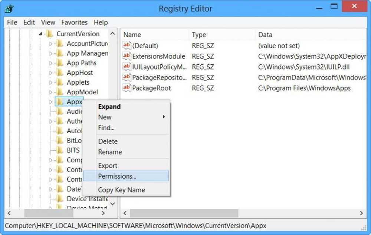
Task: Click the C:\Windows\System32\IUILP.dll data cell
Action: point(304,67)
